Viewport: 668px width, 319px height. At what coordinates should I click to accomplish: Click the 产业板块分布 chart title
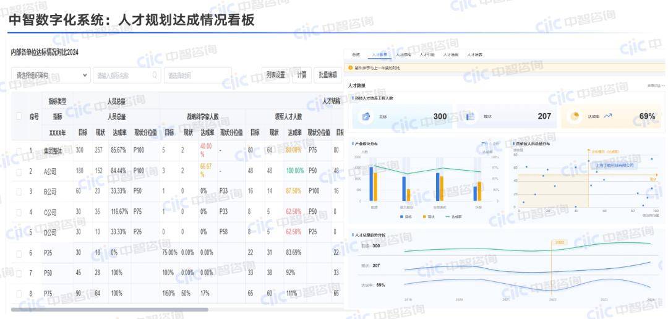(367, 145)
